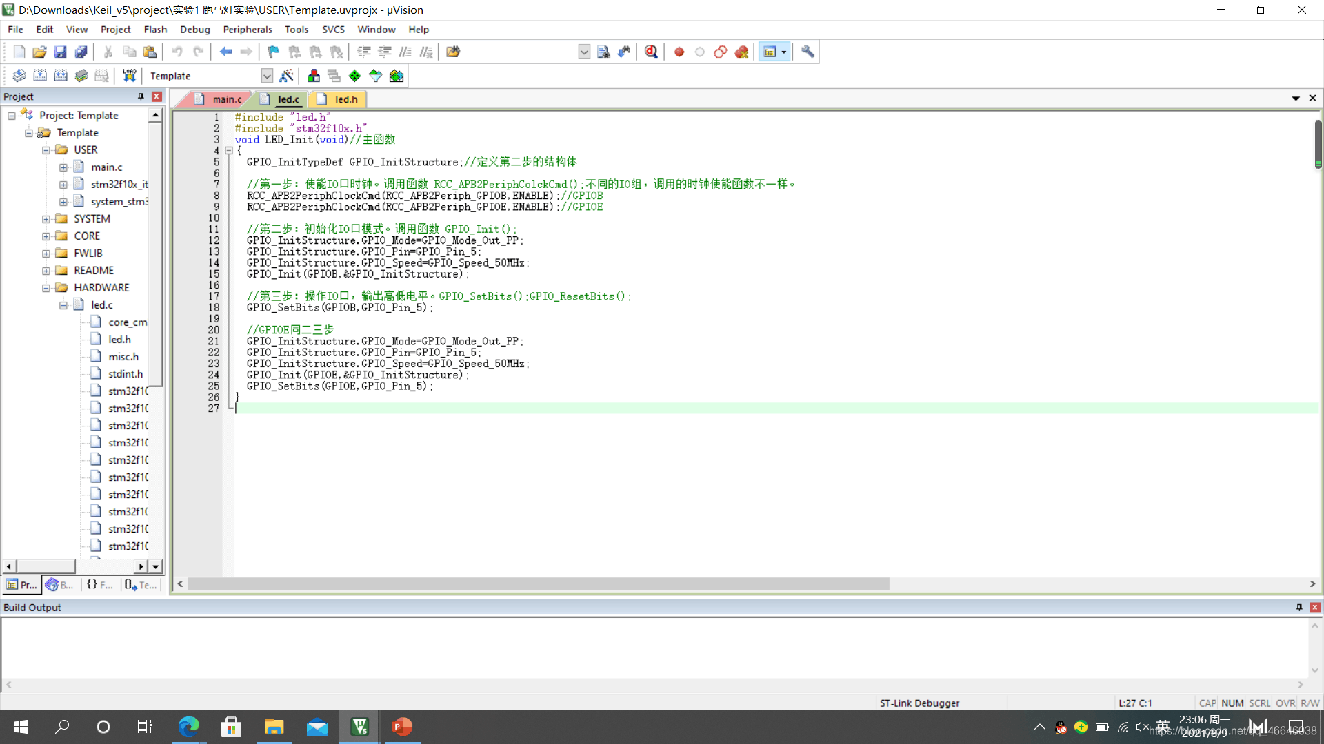1324x744 pixels.
Task: Switch to the main.c tab
Action: pyautogui.click(x=226, y=99)
